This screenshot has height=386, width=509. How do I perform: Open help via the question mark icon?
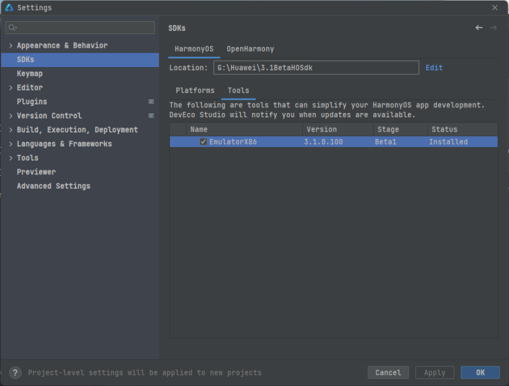14,372
